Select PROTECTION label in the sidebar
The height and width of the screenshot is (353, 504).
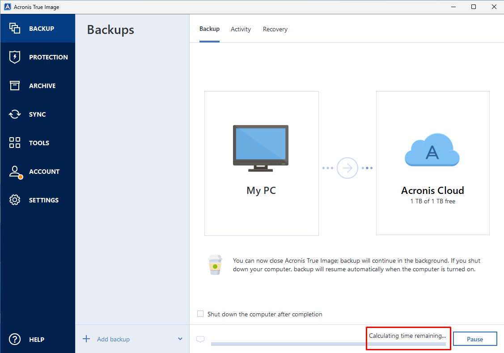(x=49, y=57)
